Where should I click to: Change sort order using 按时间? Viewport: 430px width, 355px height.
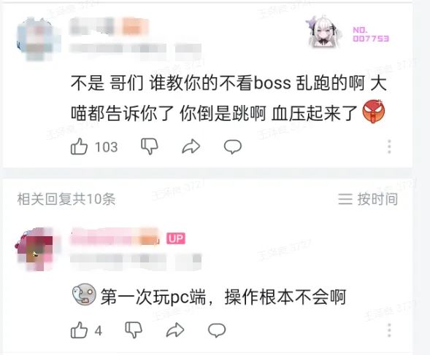pyautogui.click(x=368, y=199)
